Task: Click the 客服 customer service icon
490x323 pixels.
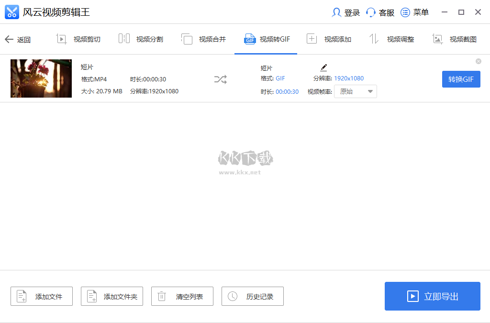Action: pos(371,12)
